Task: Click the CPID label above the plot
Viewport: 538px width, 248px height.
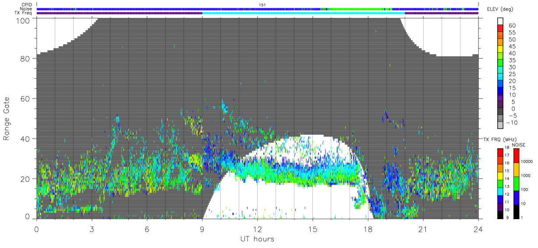Action: click(26, 5)
